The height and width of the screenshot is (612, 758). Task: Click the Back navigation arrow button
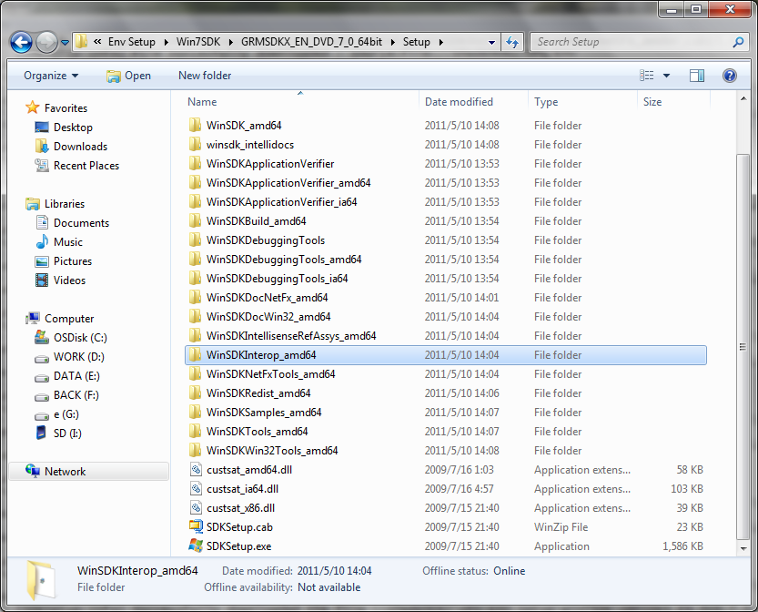(x=22, y=42)
